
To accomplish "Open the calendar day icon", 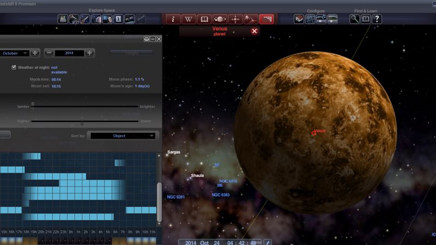I will 118,19.
